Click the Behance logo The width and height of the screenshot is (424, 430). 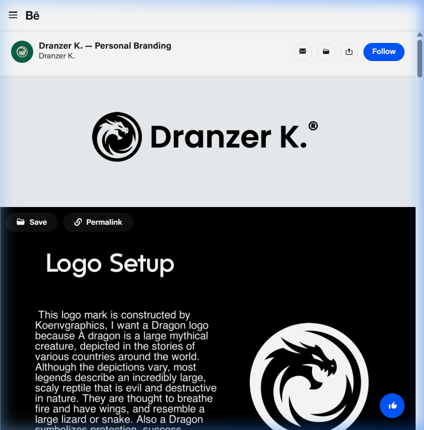[x=33, y=15]
